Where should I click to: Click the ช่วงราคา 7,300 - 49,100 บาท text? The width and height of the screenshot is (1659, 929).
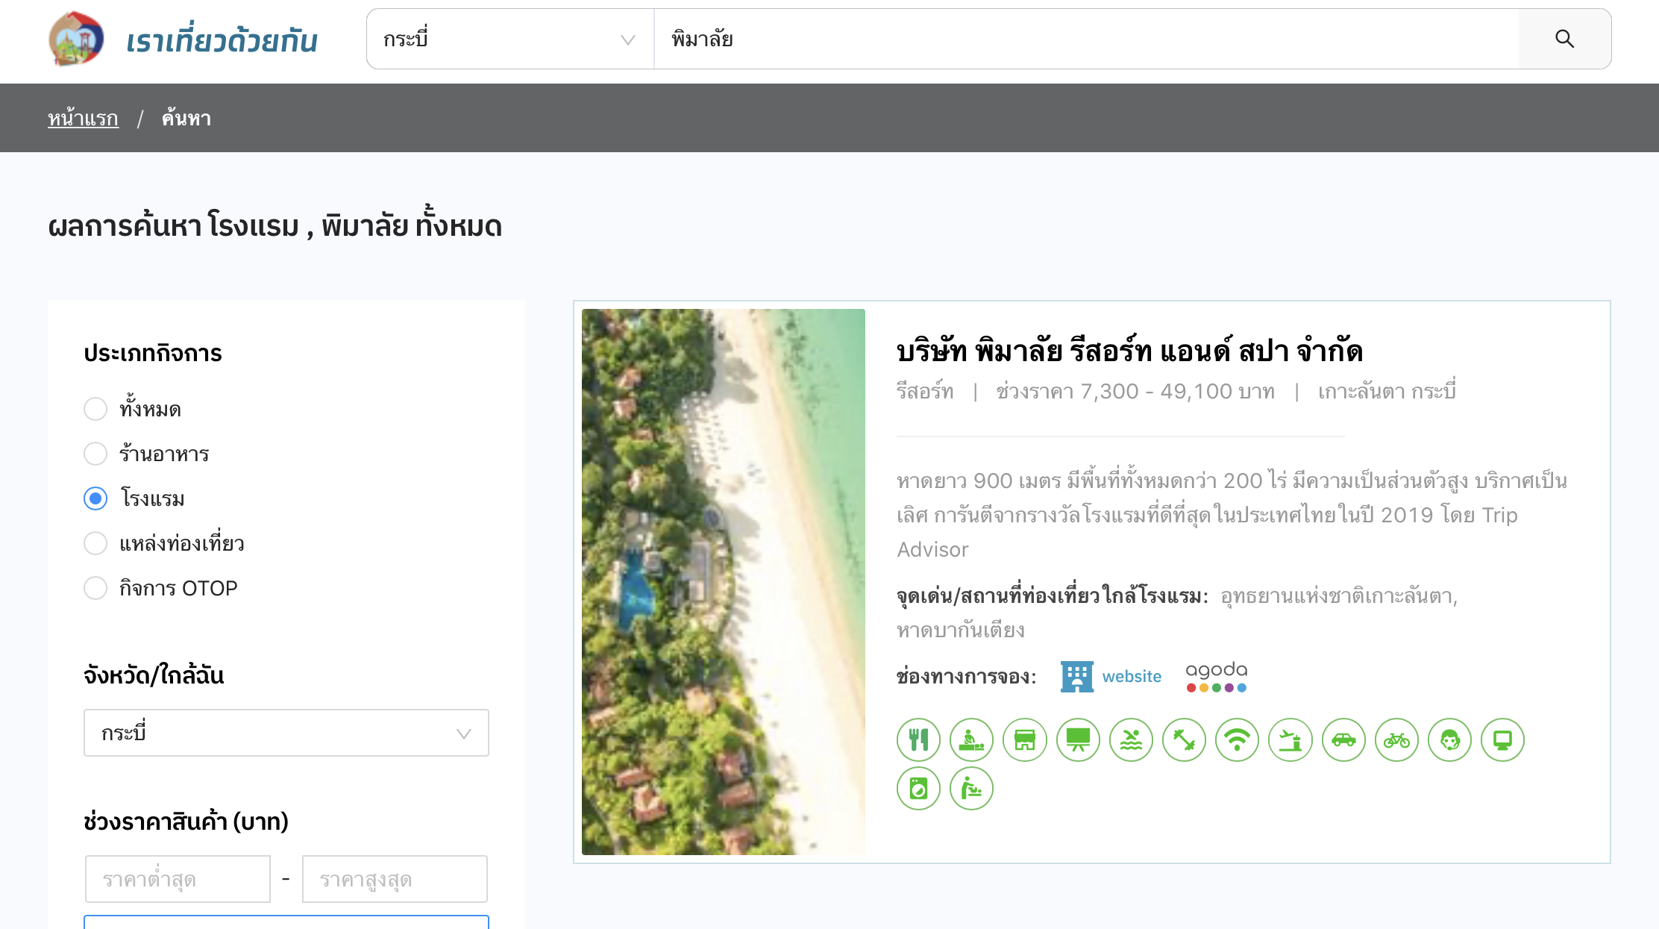pyautogui.click(x=1135, y=391)
